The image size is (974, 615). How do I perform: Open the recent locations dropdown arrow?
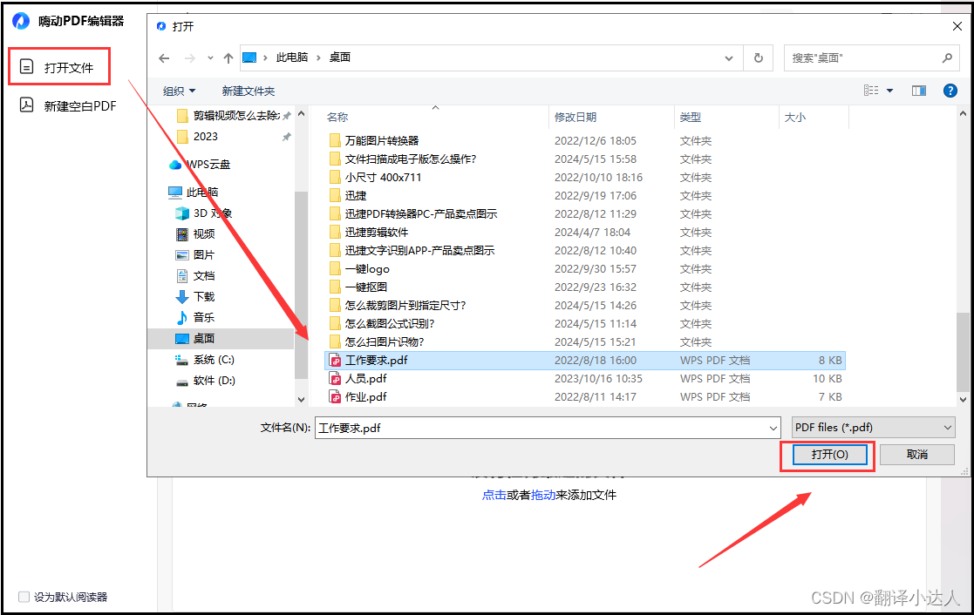(210, 57)
